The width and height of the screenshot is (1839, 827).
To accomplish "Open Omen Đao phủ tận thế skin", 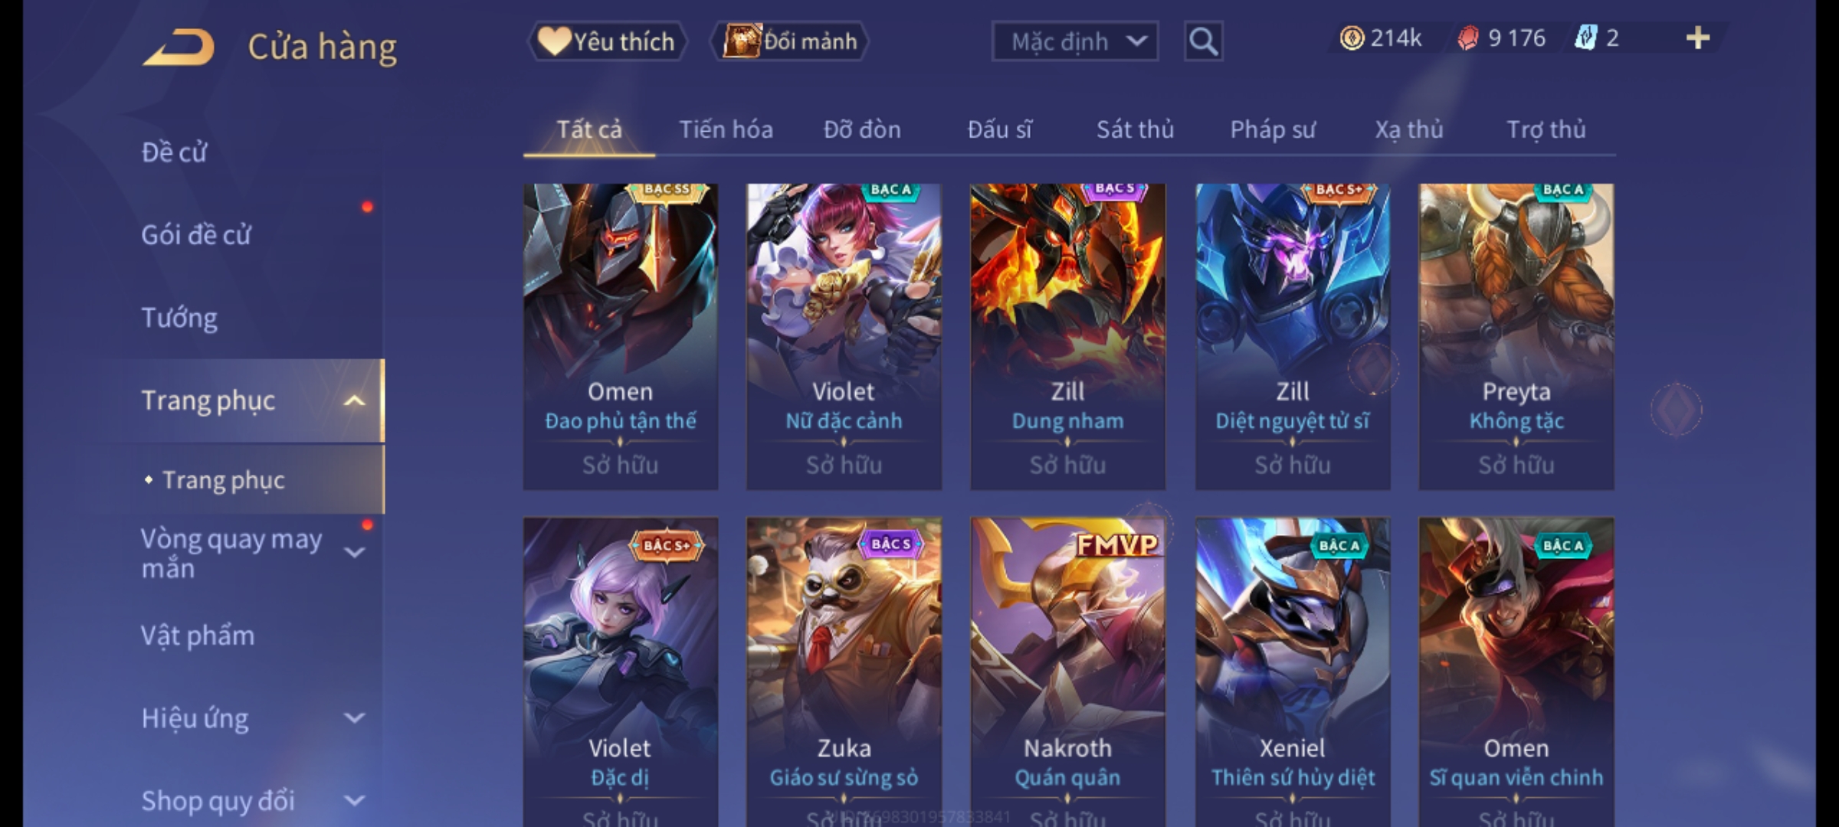I will pos(621,336).
